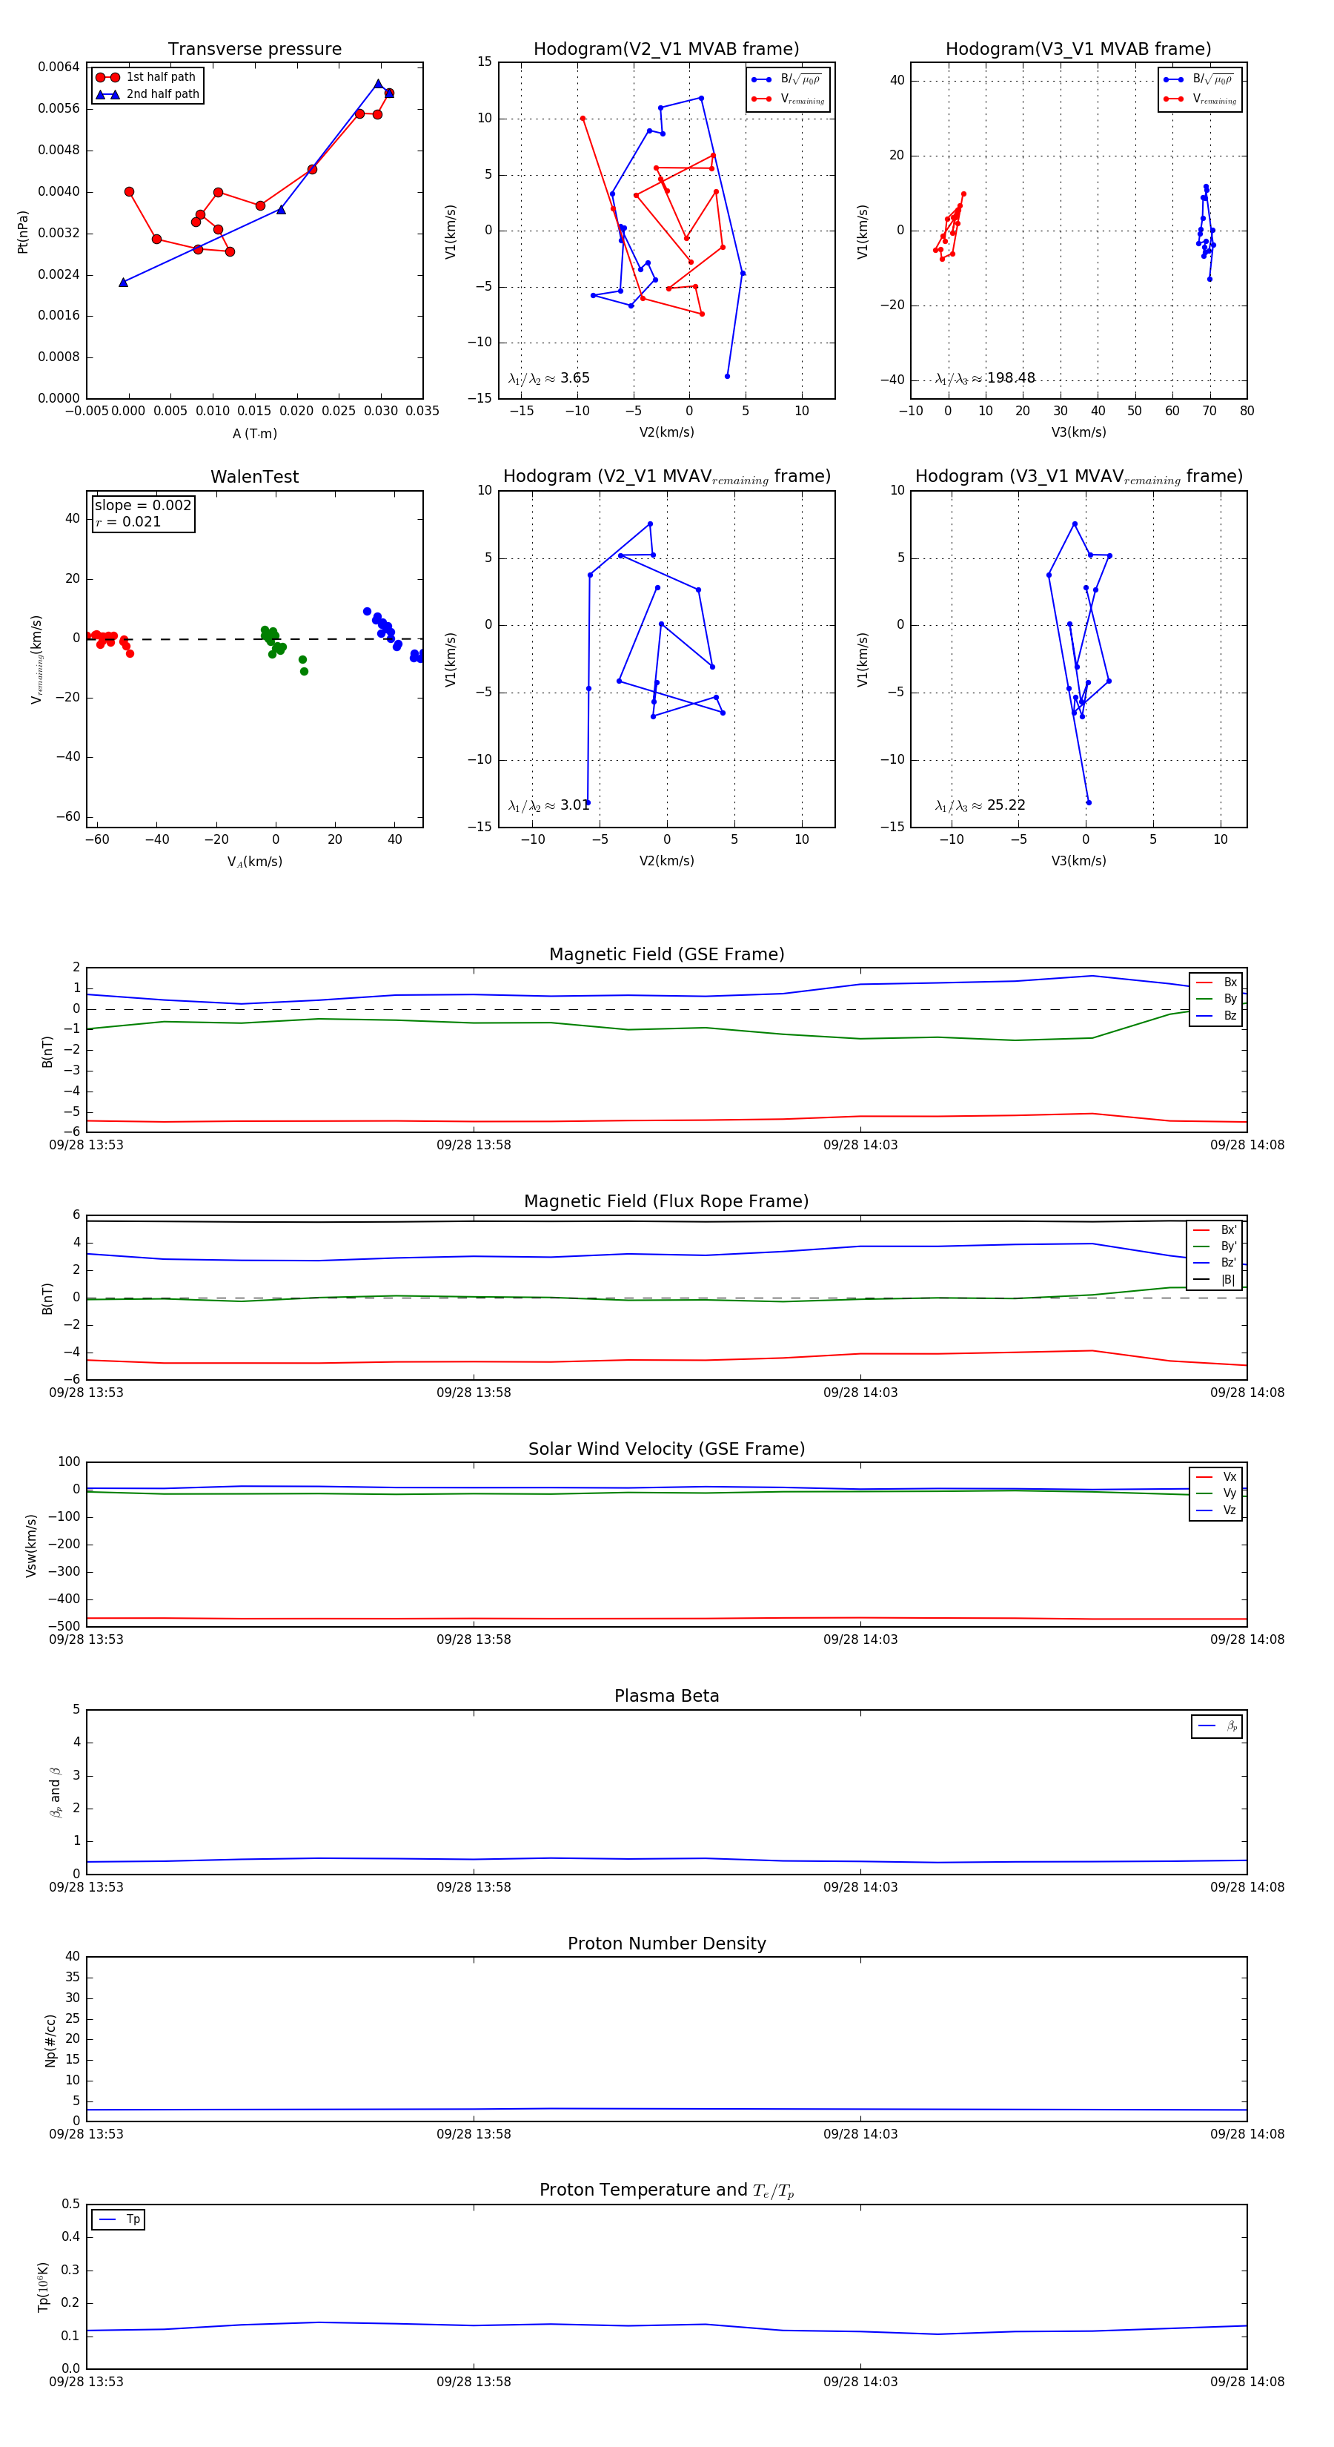Click the 'WalenTest' plot title
This screenshot has height=2447, width=1334.
click(x=254, y=477)
